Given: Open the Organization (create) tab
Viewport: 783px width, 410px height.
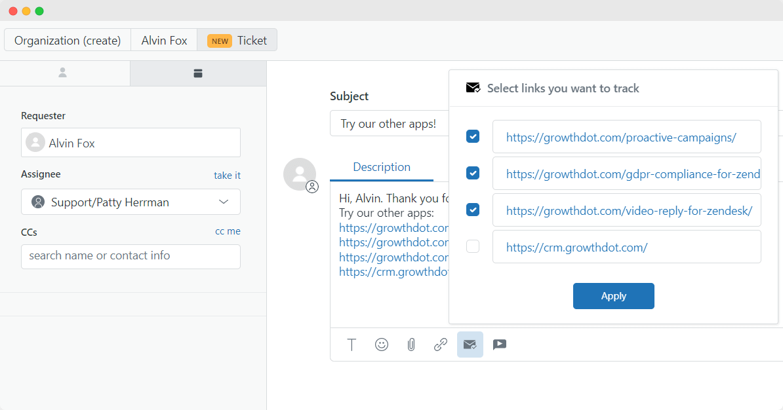Looking at the screenshot, I should click(x=68, y=41).
